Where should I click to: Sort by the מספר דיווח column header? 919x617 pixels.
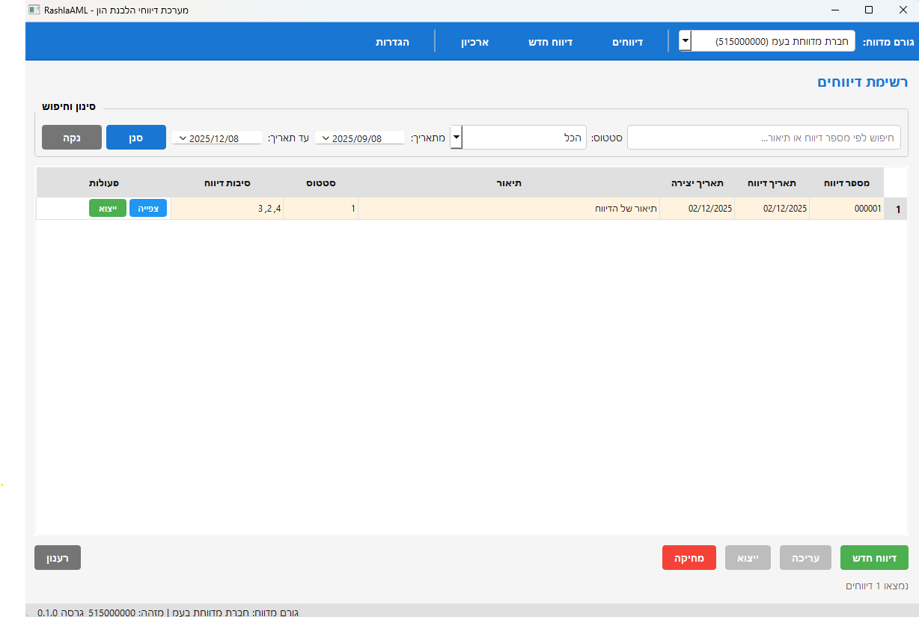pyautogui.click(x=846, y=183)
